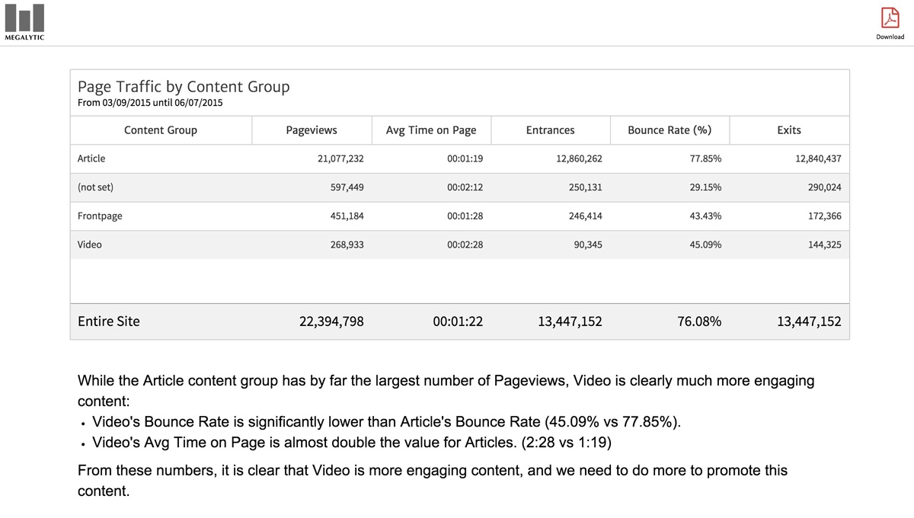Click the Entire Site totals label
The width and height of the screenshot is (914, 518).
point(109,321)
